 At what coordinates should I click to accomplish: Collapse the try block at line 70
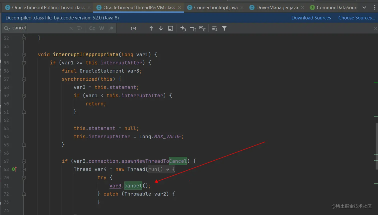point(24,178)
